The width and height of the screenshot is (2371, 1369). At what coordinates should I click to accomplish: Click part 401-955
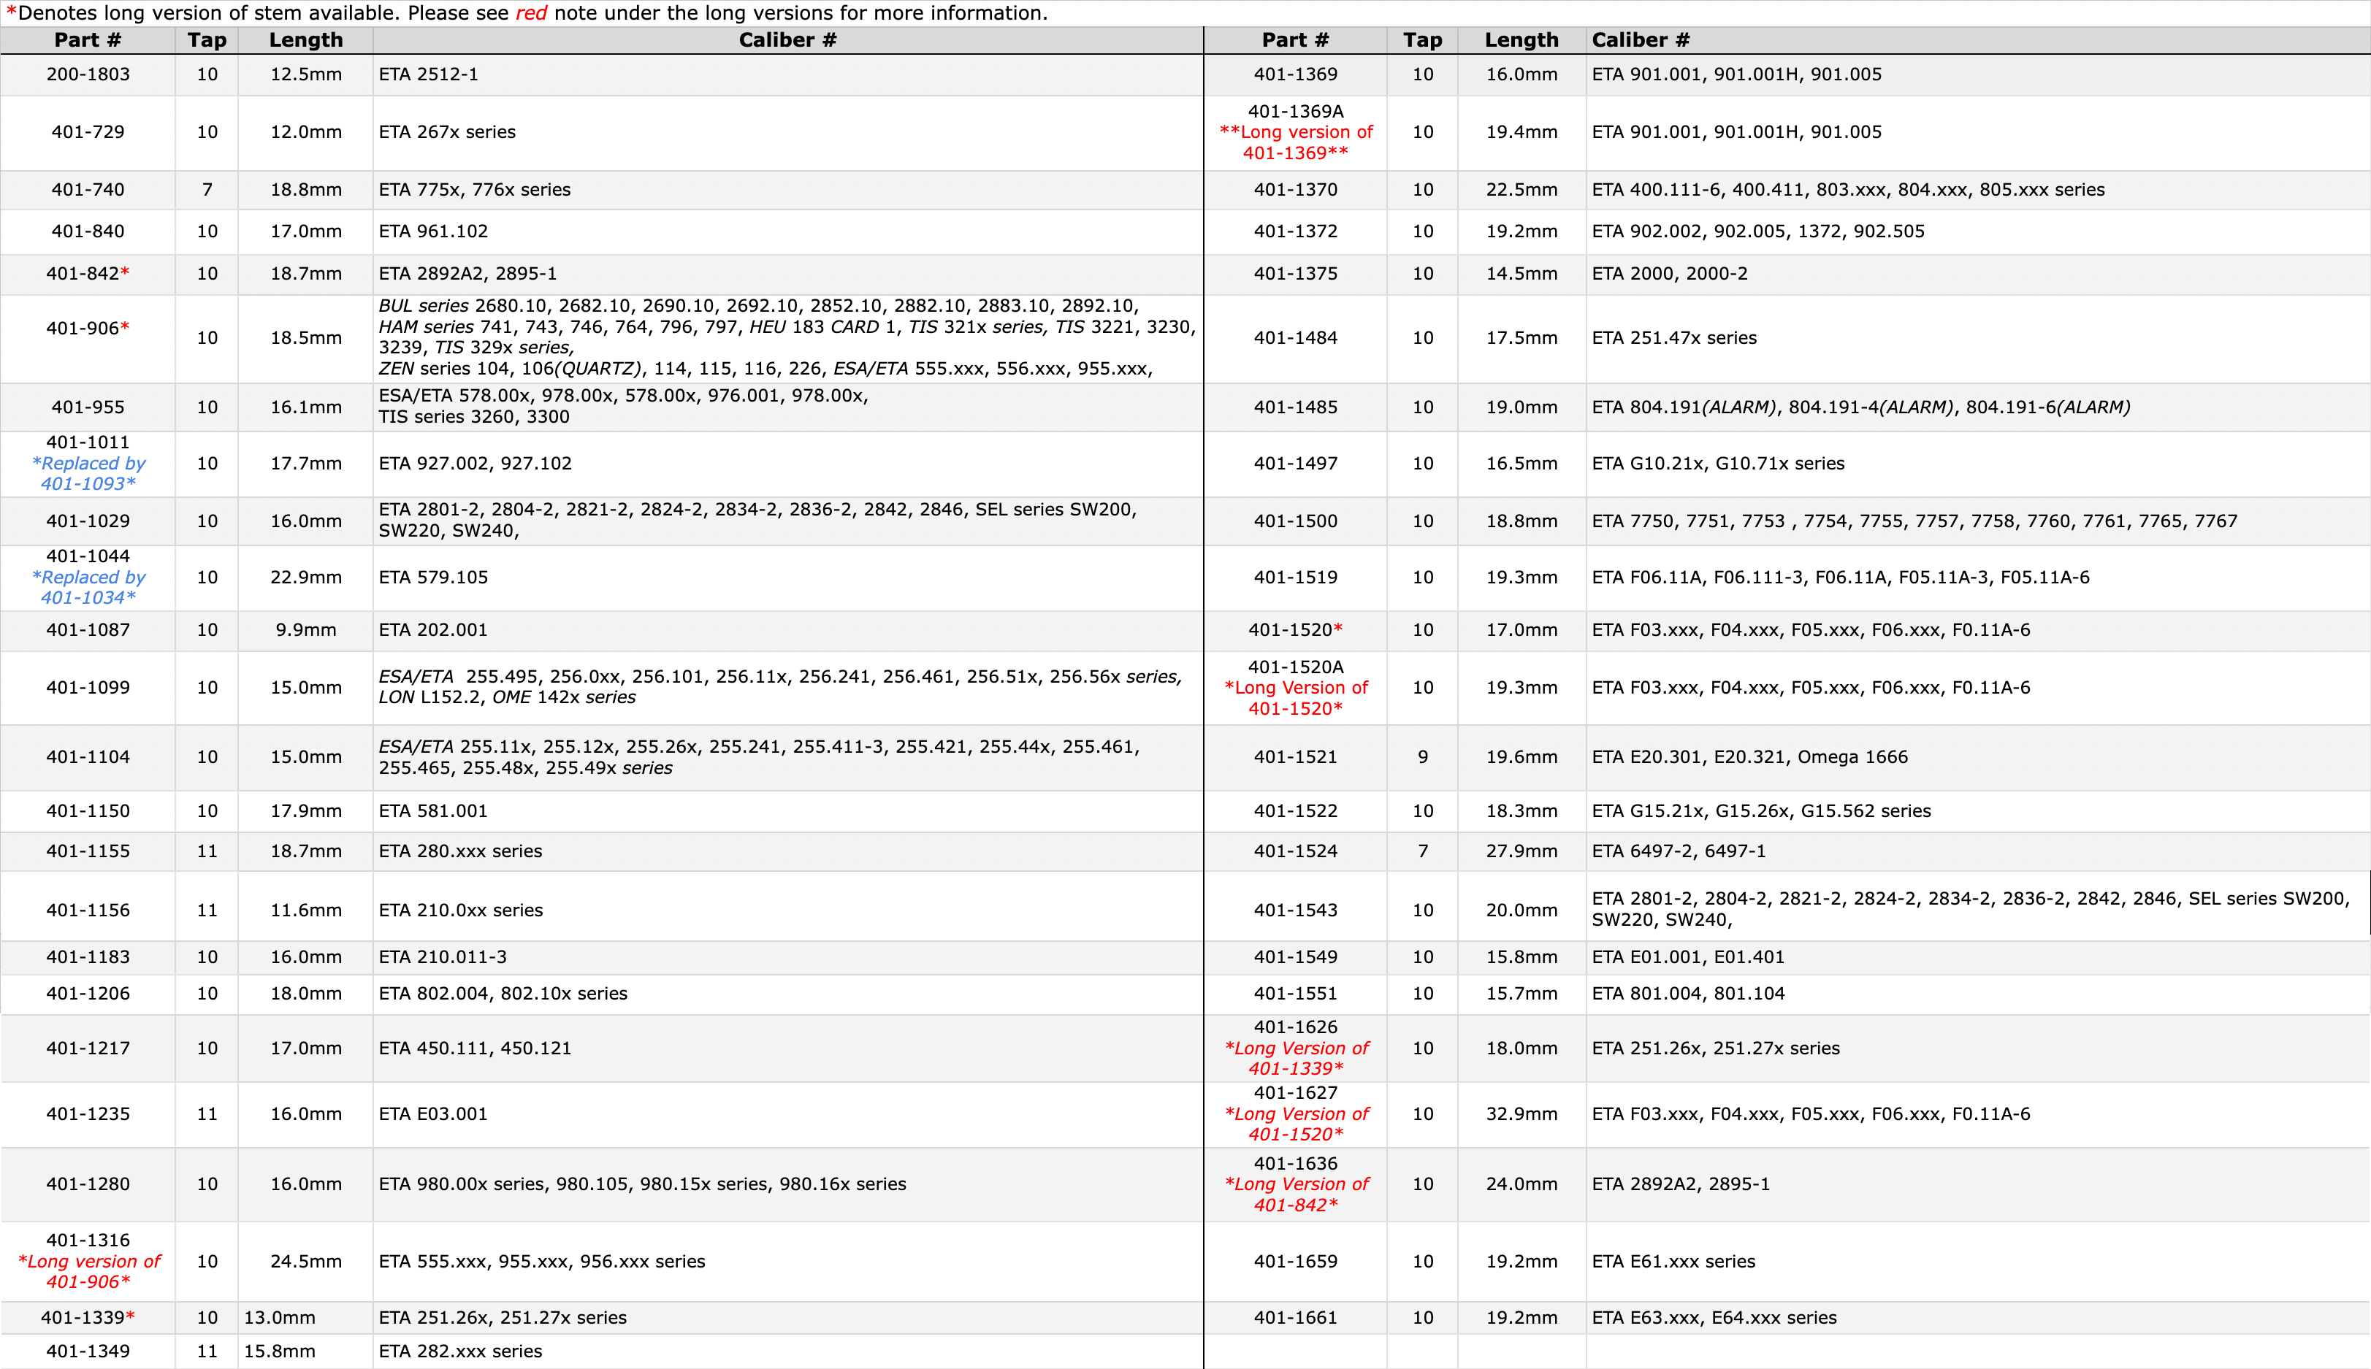pyautogui.click(x=88, y=407)
